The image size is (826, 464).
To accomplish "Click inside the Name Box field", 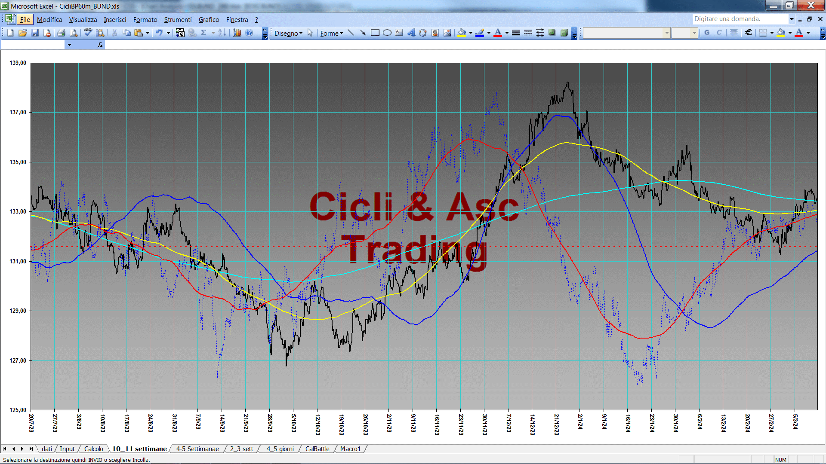I will [x=33, y=45].
